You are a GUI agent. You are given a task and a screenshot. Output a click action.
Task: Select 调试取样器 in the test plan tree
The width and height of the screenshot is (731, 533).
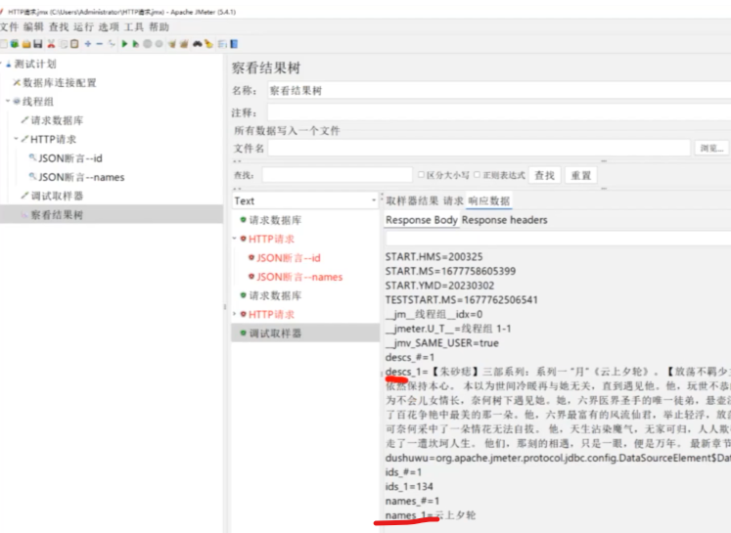57,197
